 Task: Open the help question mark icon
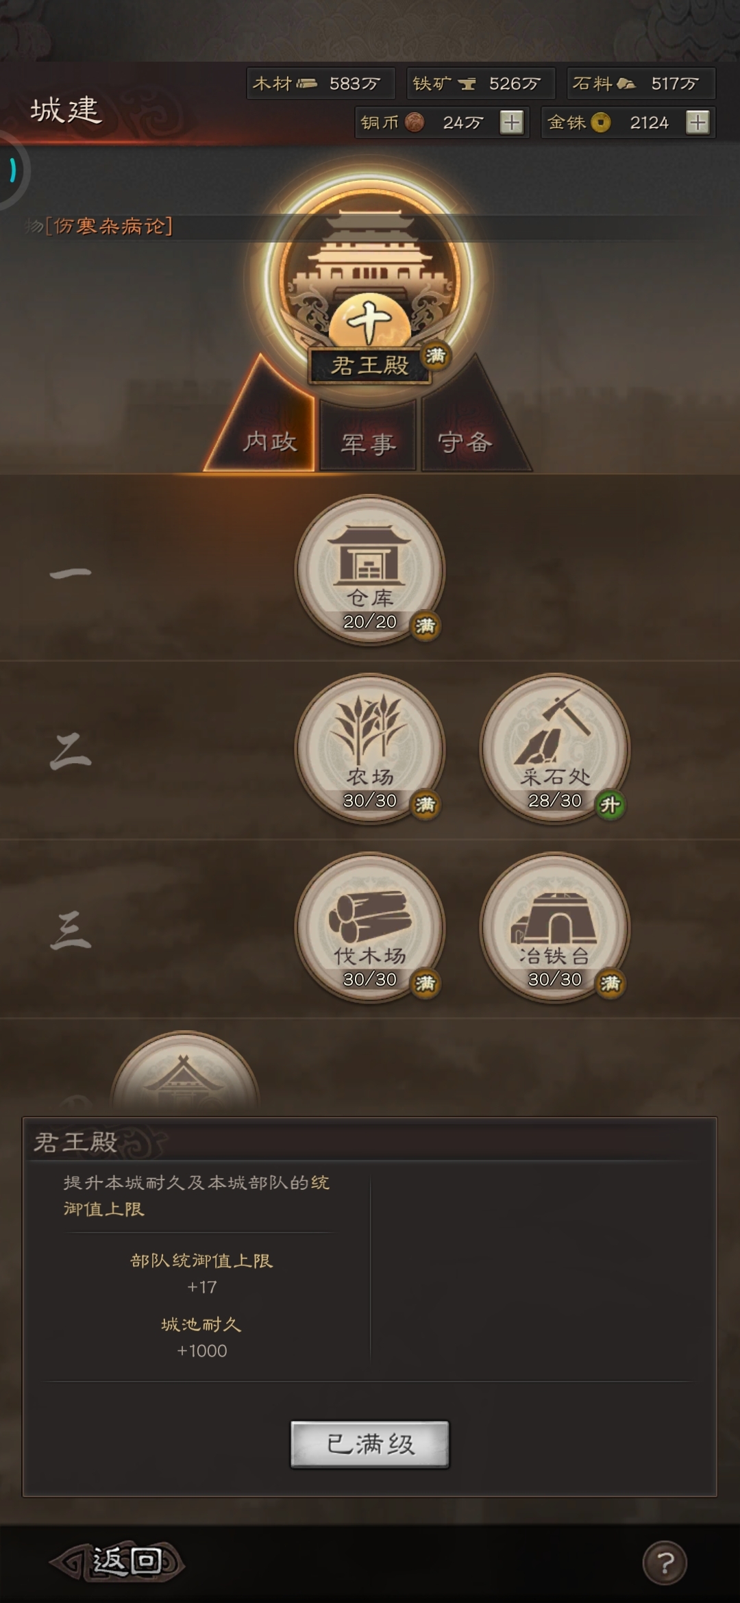pyautogui.click(x=665, y=1563)
